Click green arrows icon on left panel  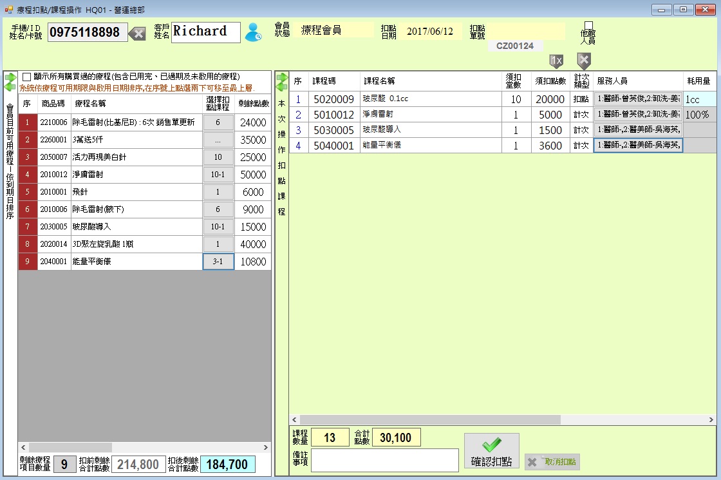[x=10, y=82]
